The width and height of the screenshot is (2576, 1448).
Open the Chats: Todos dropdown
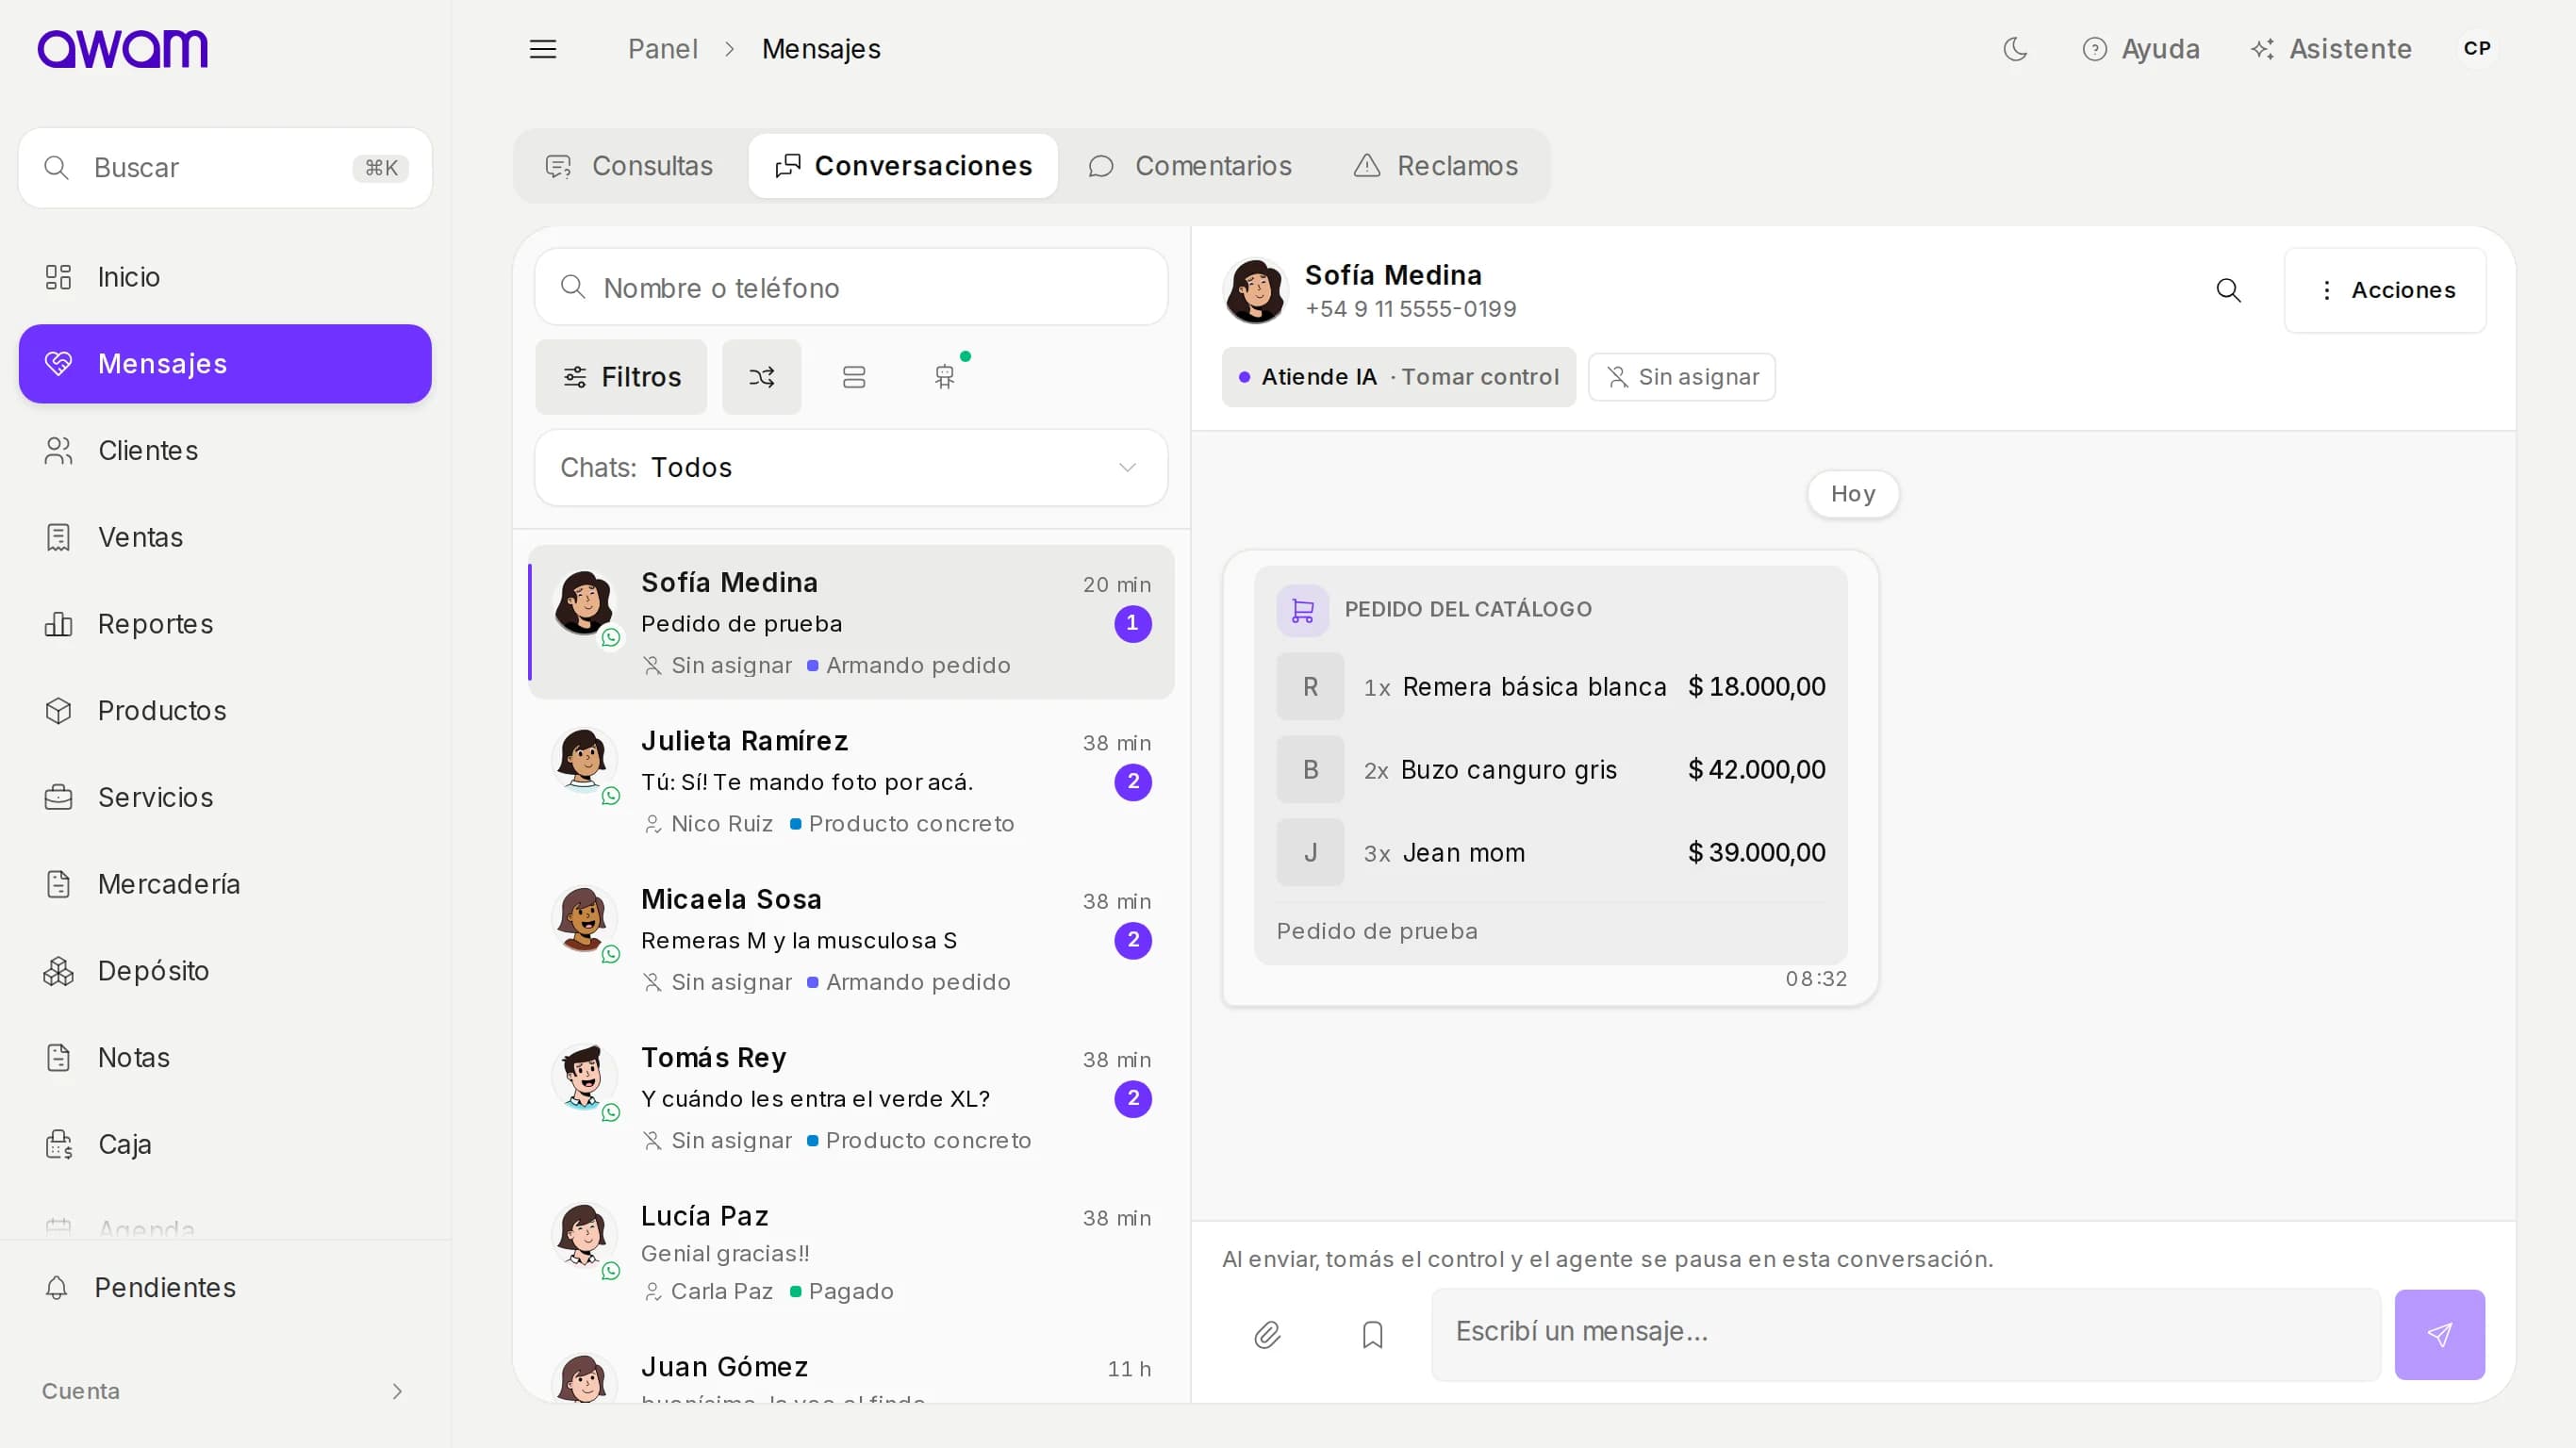tap(851, 468)
